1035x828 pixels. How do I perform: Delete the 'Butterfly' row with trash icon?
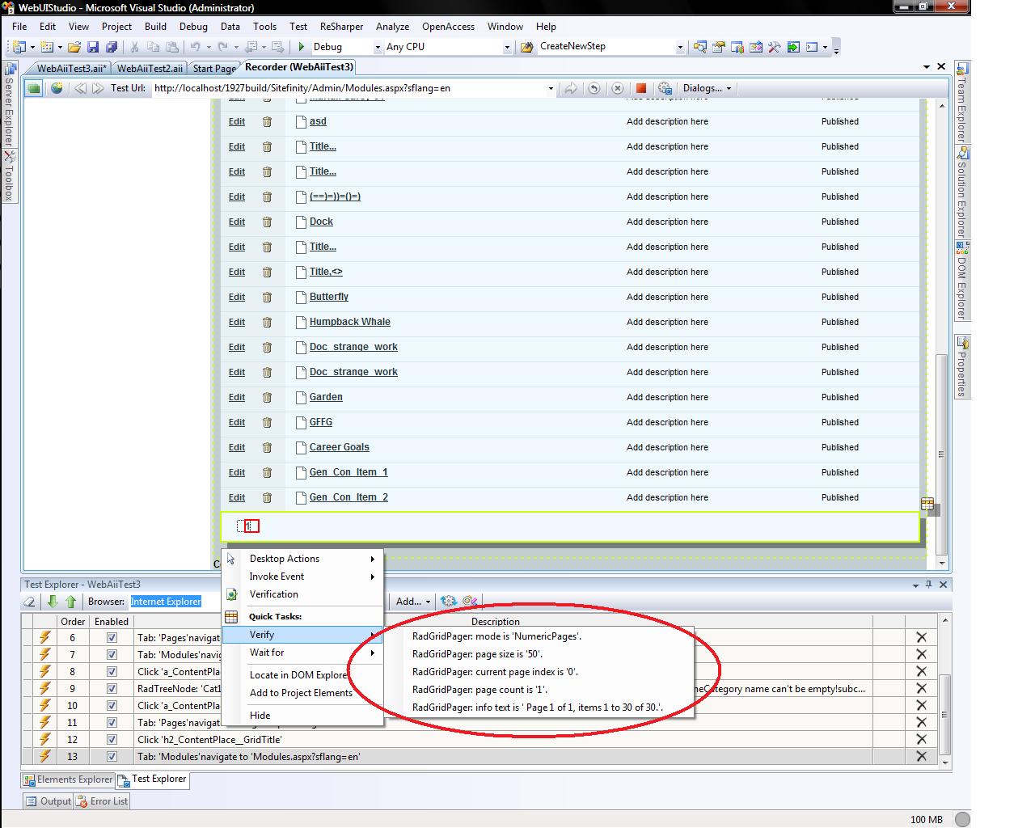tap(267, 298)
